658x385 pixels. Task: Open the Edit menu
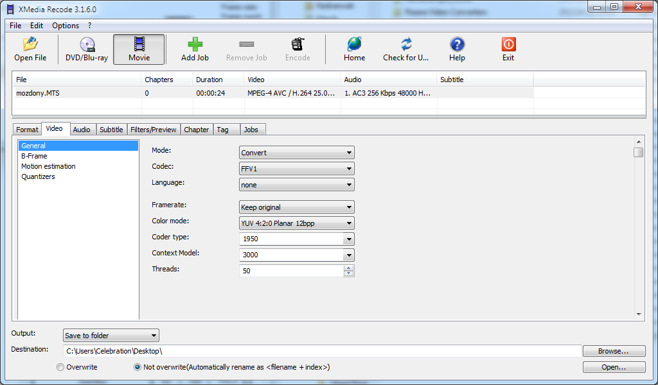(x=37, y=26)
